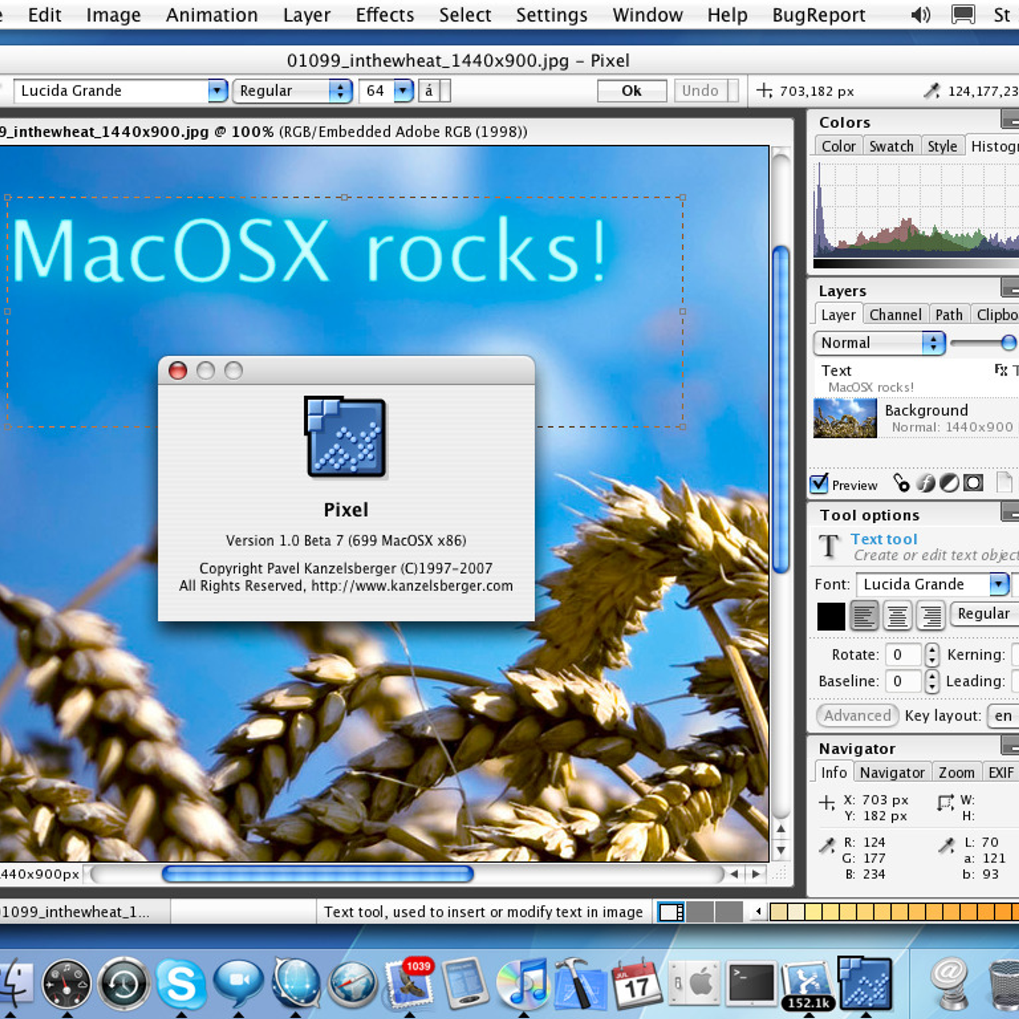
Task: Click the black text color swatch
Action: pos(831,616)
